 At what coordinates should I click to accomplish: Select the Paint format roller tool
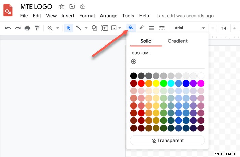point(37,28)
